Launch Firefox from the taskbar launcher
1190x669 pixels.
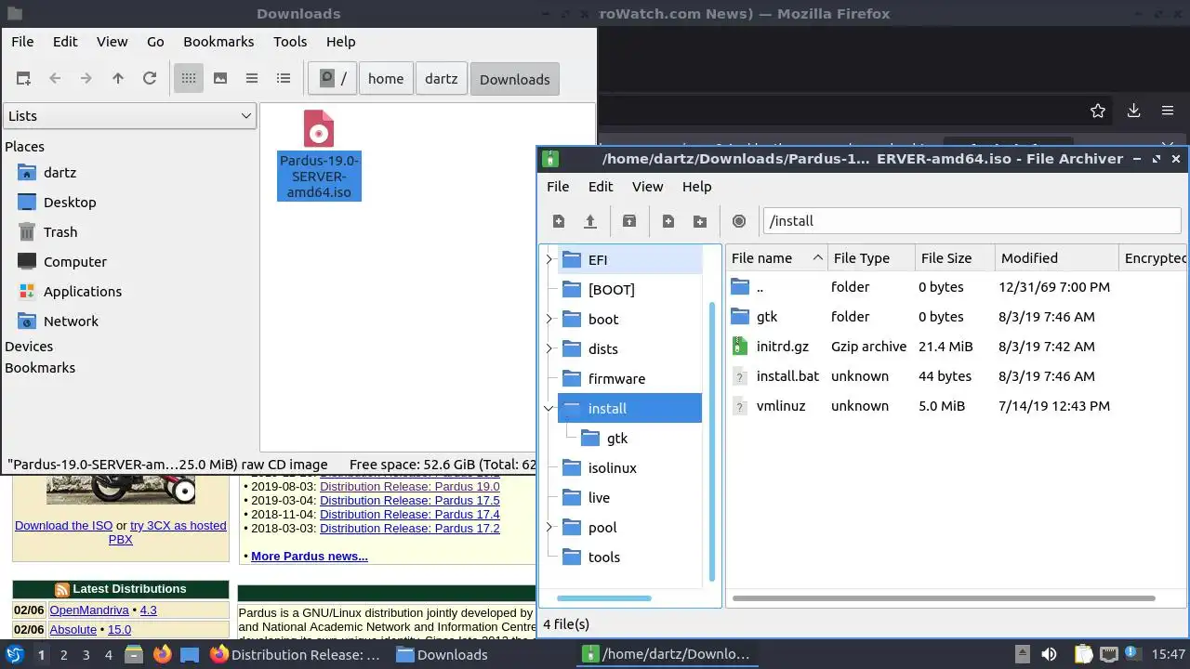point(162,655)
